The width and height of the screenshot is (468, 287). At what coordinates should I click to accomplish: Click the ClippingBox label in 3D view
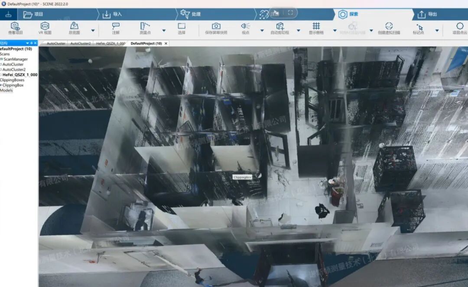(242, 177)
